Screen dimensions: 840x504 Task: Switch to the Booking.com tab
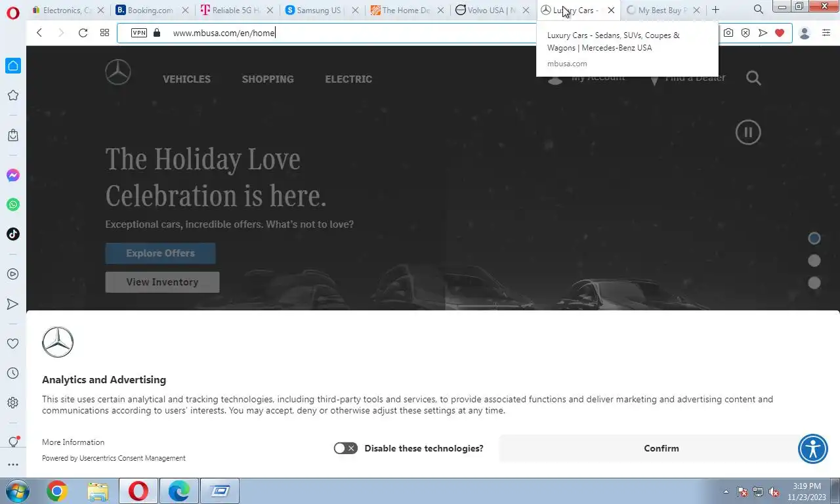[152, 10]
